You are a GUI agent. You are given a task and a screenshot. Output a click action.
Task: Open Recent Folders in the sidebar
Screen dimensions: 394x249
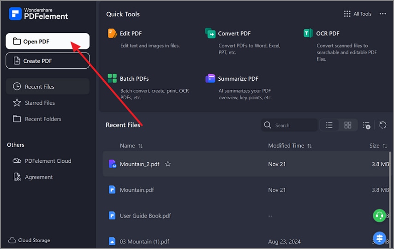pyautogui.click(x=43, y=119)
